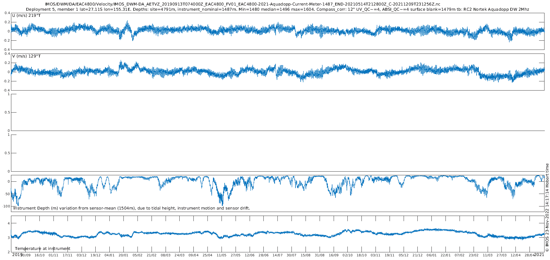The width and height of the screenshot is (550, 260).
Task: Click the '24/03' date tick label
Action: [x=180, y=255]
